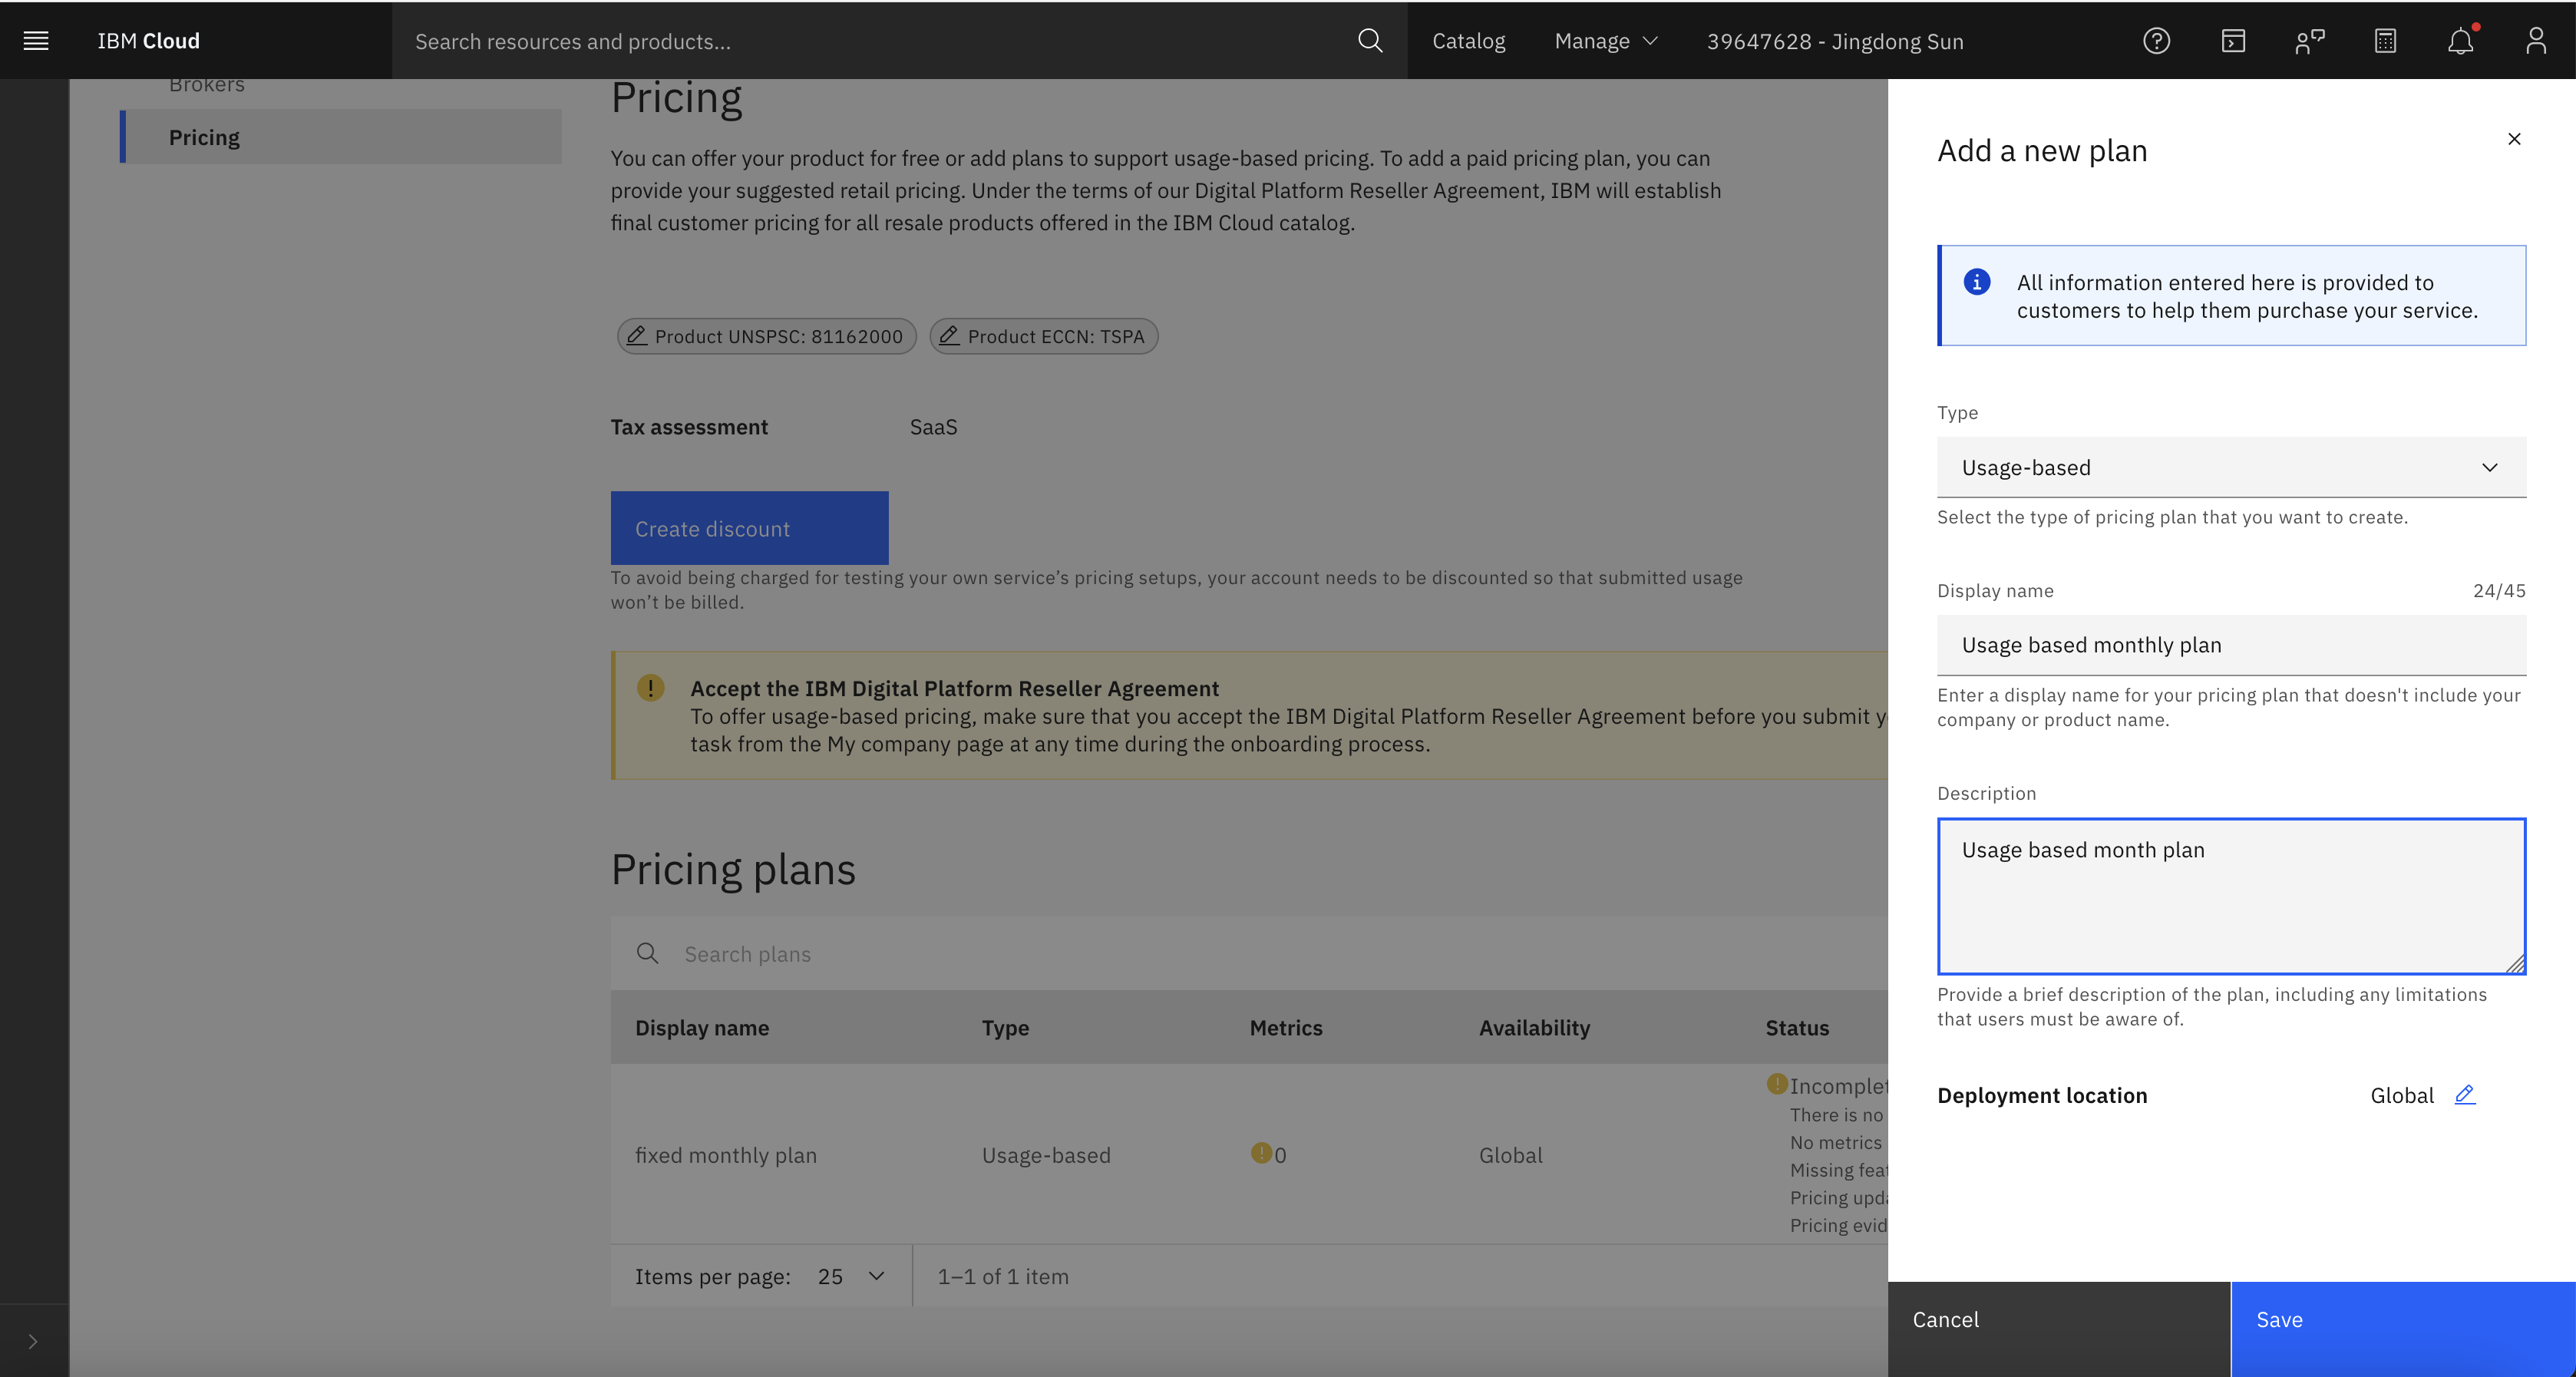Select Brokers in the side navigation
This screenshot has height=1377, width=2576.
click(x=207, y=85)
